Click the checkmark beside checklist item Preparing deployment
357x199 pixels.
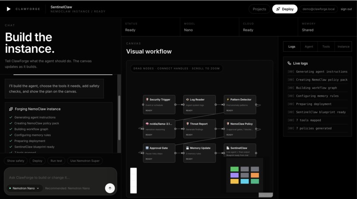pos(11,141)
